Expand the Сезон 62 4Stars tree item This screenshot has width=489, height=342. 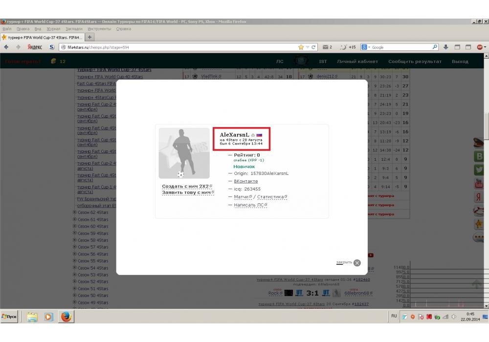coord(75,213)
